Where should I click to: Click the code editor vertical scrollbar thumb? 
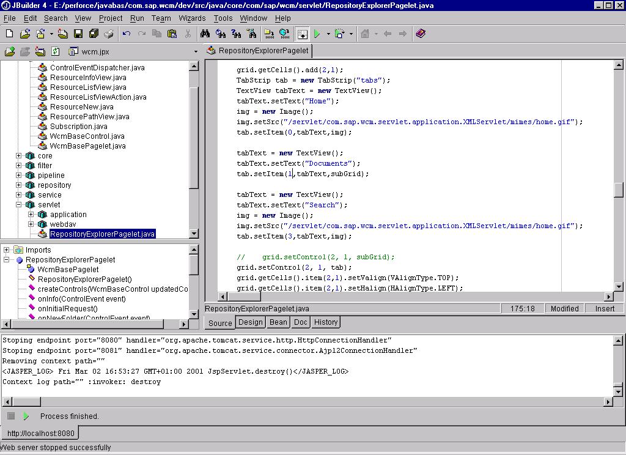[618, 190]
